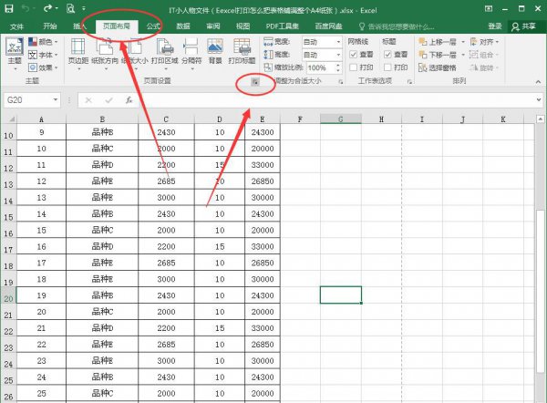The height and width of the screenshot is (403, 547).
Task: Open Bring Forward dropdown arrow
Action: (x=463, y=42)
